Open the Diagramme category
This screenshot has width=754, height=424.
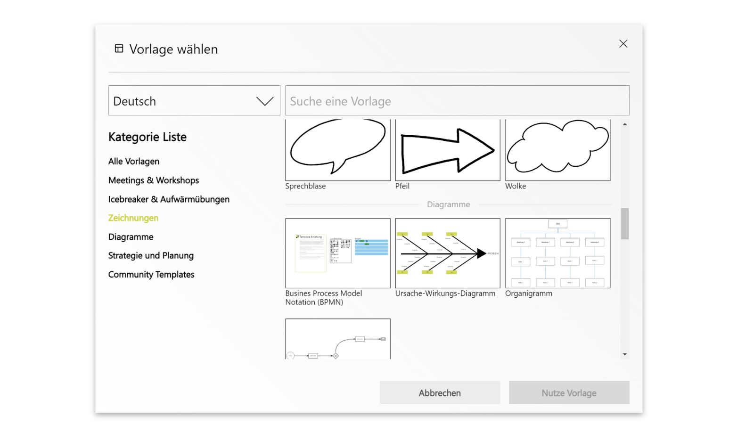(131, 236)
